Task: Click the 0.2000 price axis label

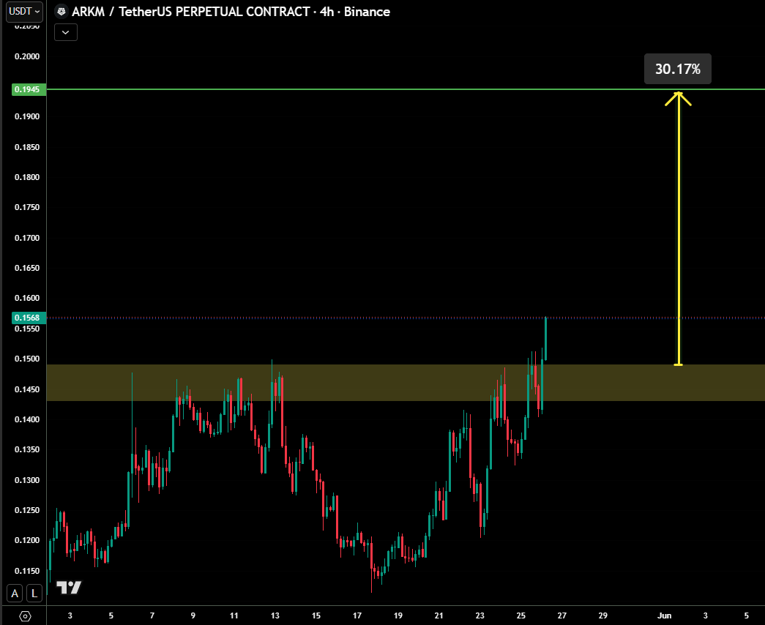Action: [x=27, y=56]
